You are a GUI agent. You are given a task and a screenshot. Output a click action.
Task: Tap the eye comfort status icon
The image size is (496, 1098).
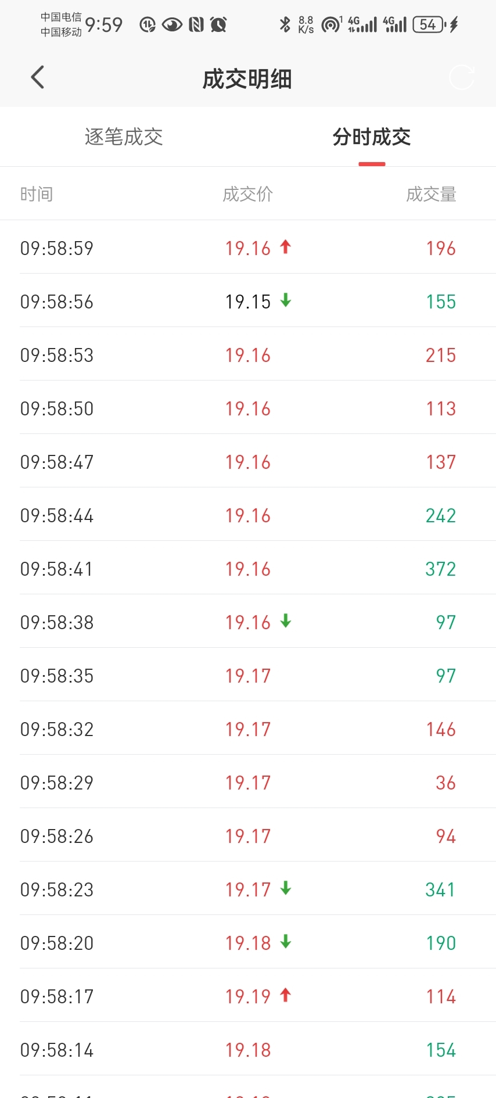[172, 24]
